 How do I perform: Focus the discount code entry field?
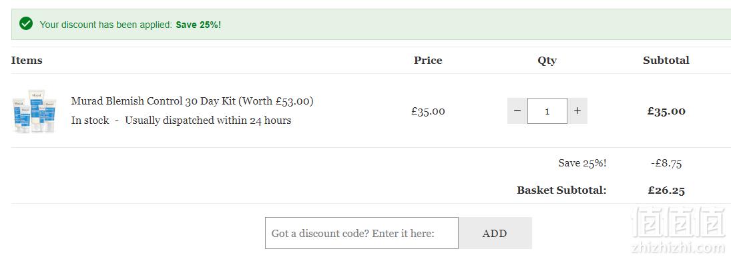pos(362,233)
